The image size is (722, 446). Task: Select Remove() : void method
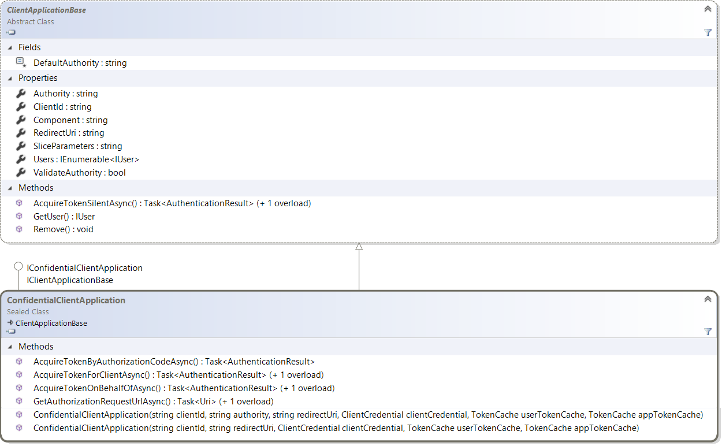coord(63,229)
